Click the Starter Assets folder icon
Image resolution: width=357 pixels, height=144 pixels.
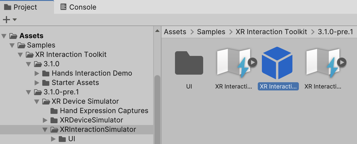(46, 83)
